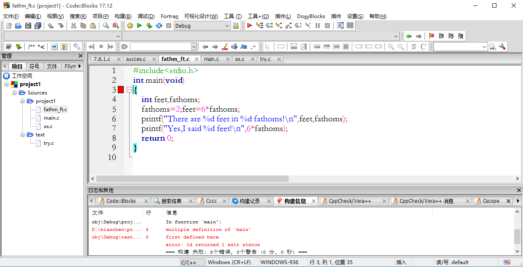Viewport: 523px width, 267px height.
Task: Open the Debug build target dropdown
Action: coord(227,26)
